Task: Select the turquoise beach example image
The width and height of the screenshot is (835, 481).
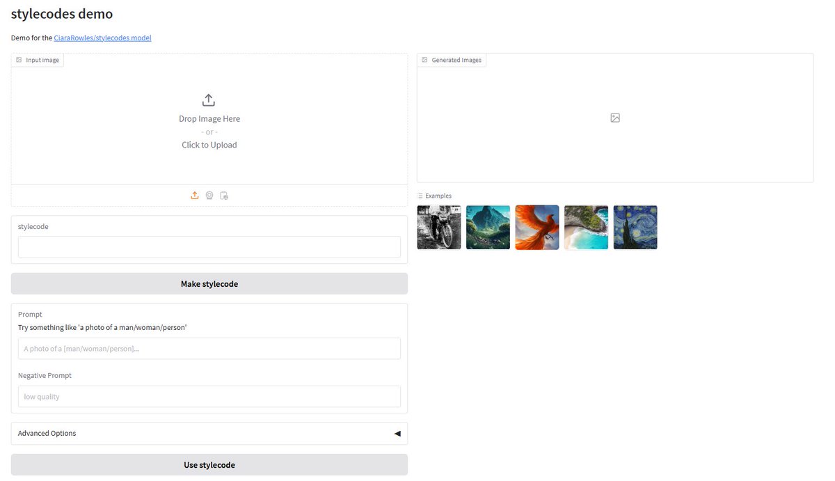Action: click(586, 227)
